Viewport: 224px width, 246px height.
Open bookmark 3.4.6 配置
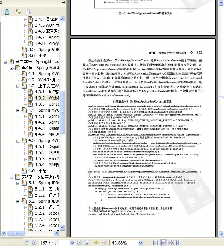tap(47, 31)
